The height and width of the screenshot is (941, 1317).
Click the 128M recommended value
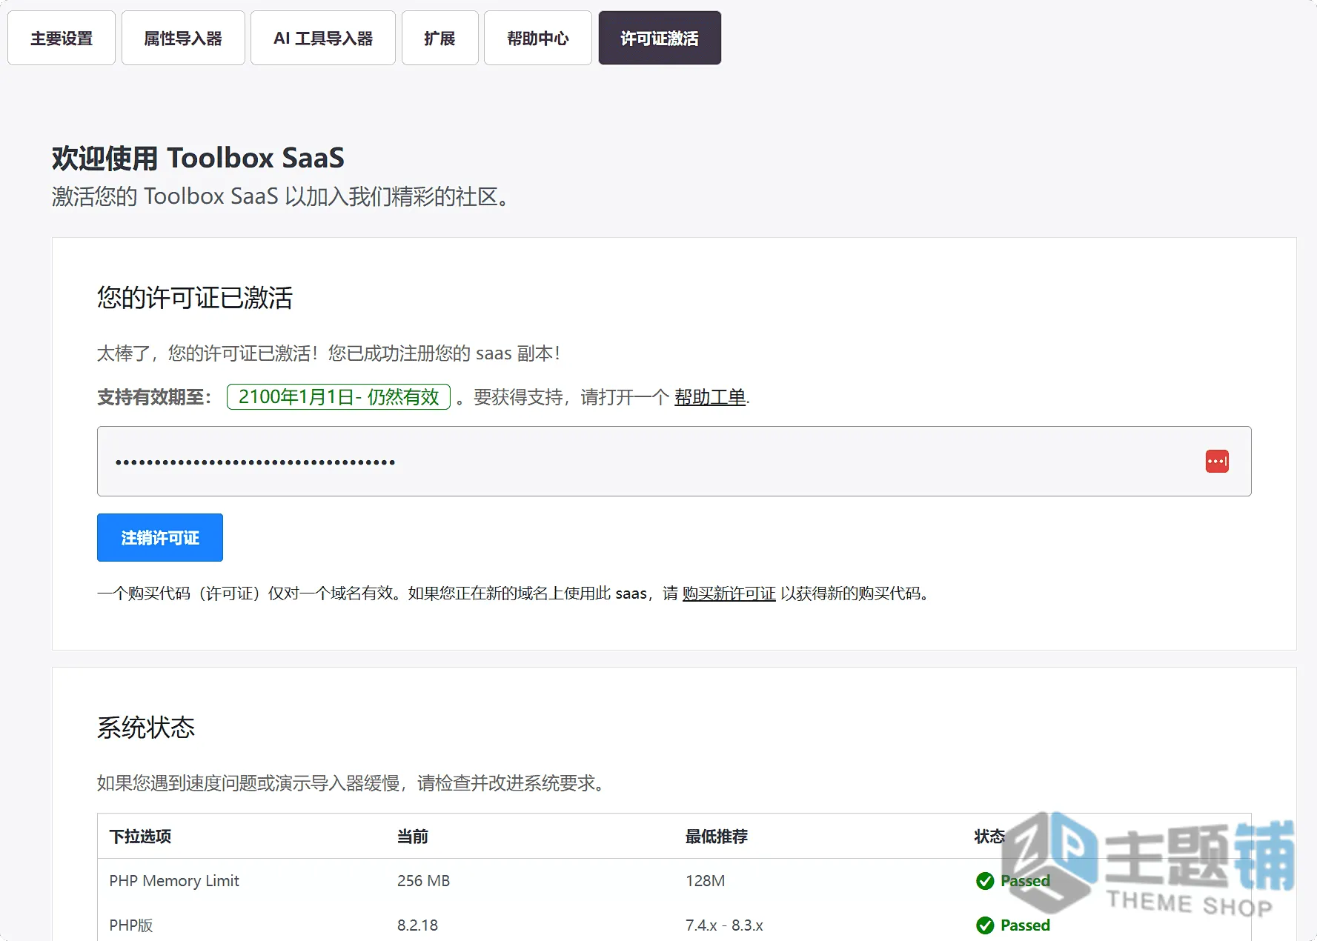[x=706, y=881]
